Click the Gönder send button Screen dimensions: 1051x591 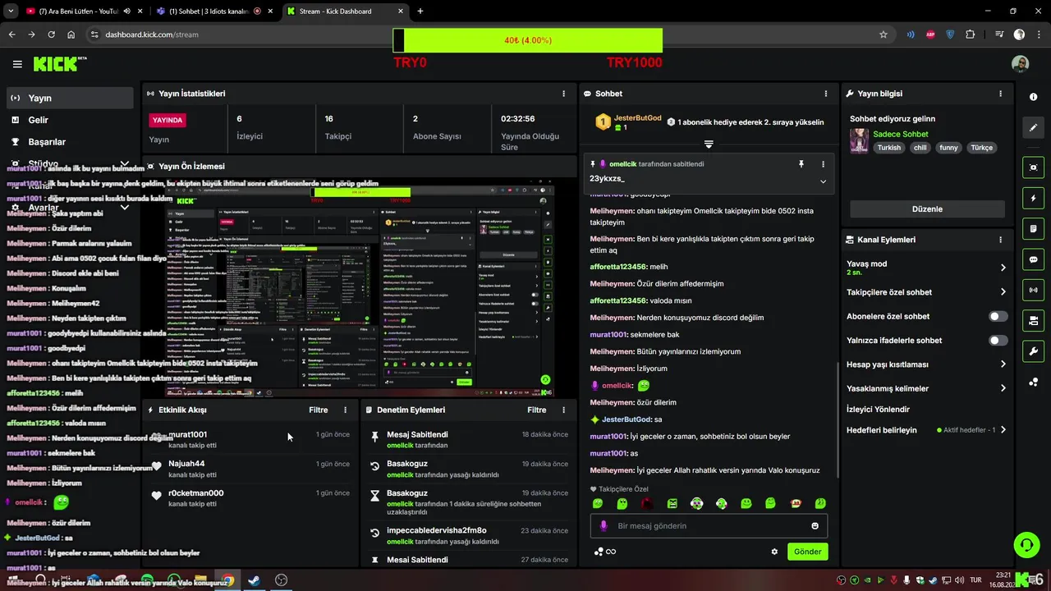tap(807, 552)
